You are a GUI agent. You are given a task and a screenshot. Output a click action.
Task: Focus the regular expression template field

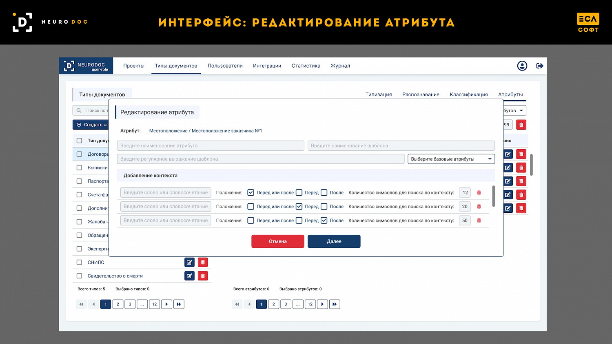[x=261, y=159]
